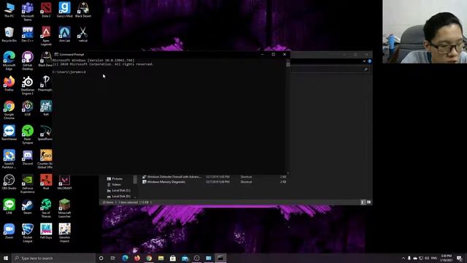This screenshot has width=467, height=263.
Task: Click the ENG language indicator
Action: pyautogui.click(x=434, y=258)
